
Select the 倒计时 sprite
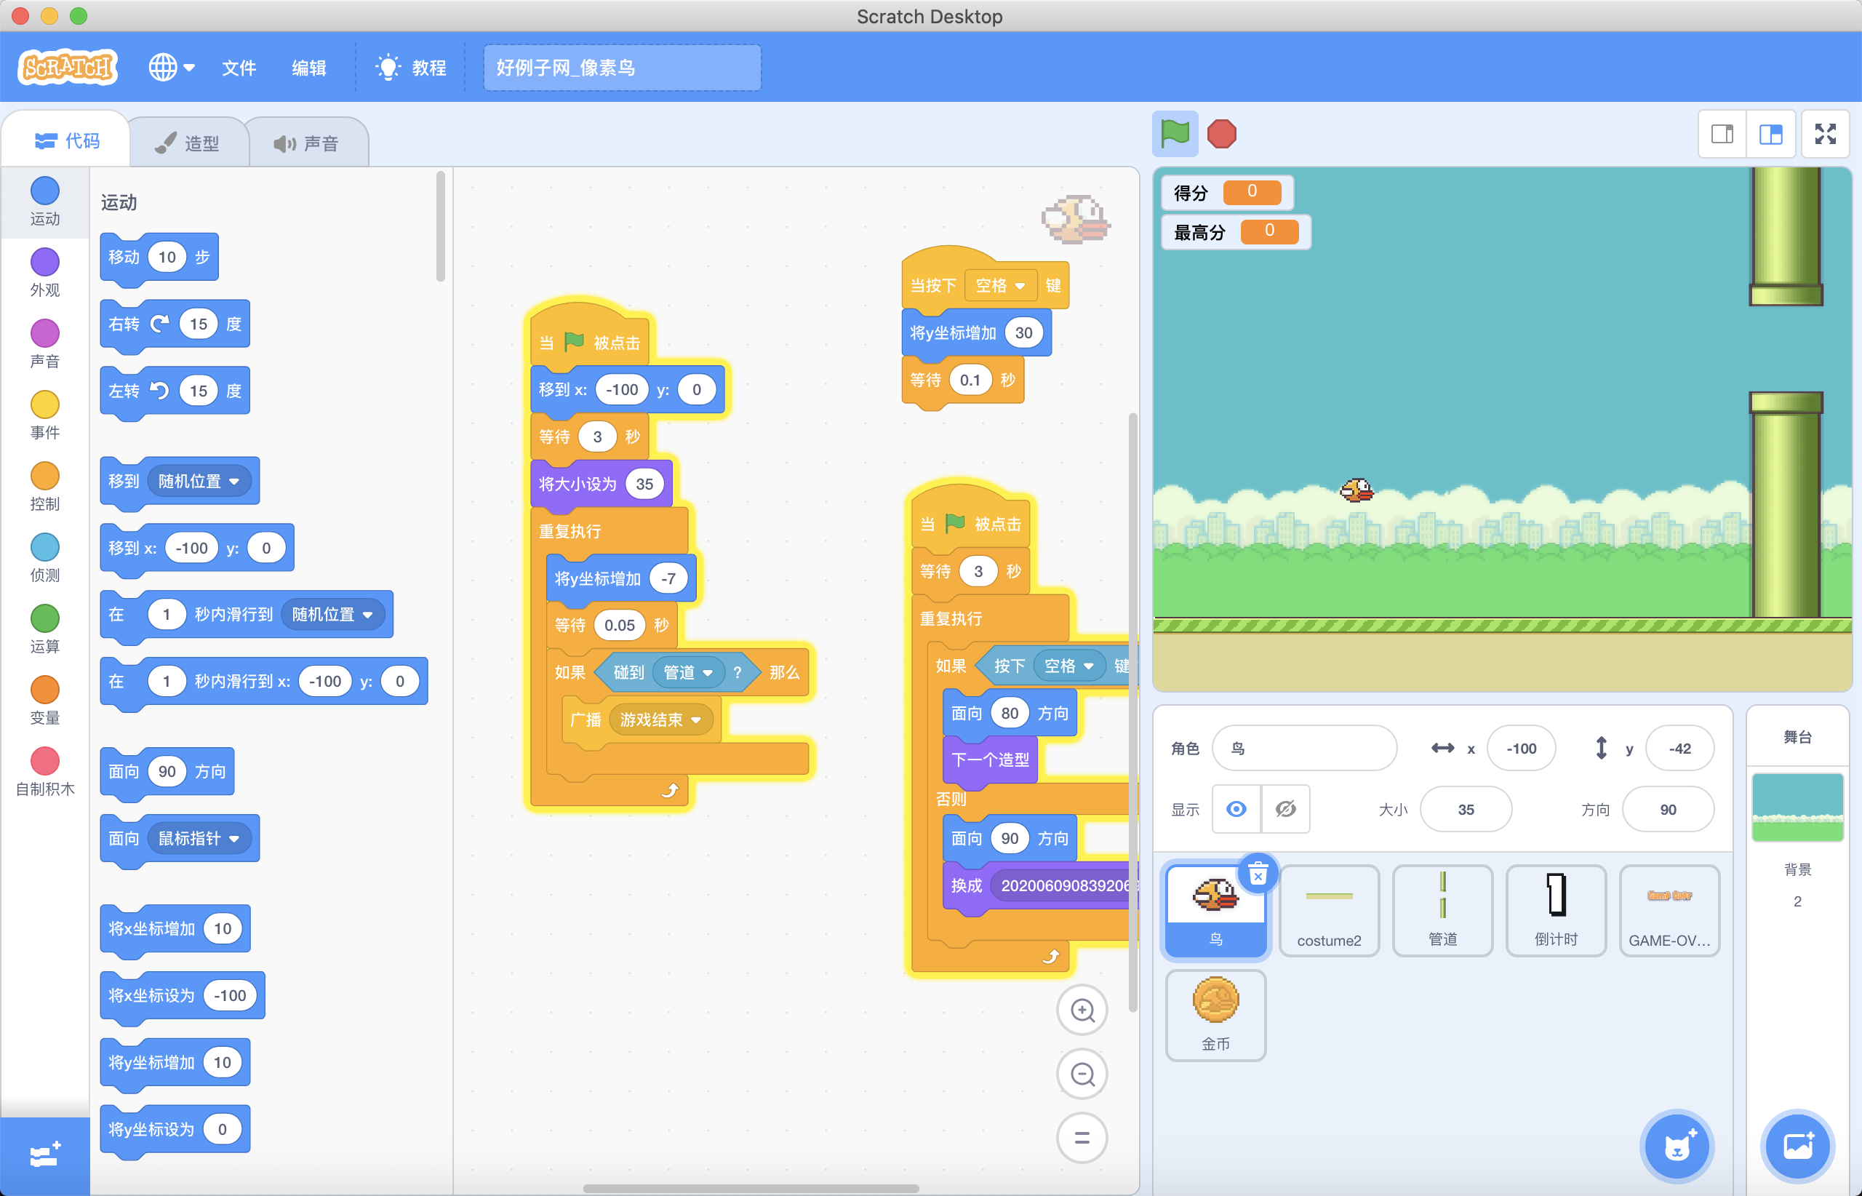[1556, 910]
